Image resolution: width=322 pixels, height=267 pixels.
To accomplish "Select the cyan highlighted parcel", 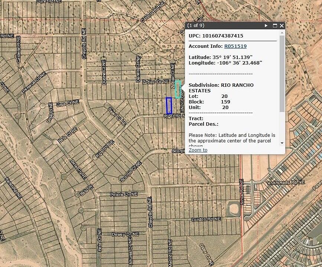I will point(178,89).
